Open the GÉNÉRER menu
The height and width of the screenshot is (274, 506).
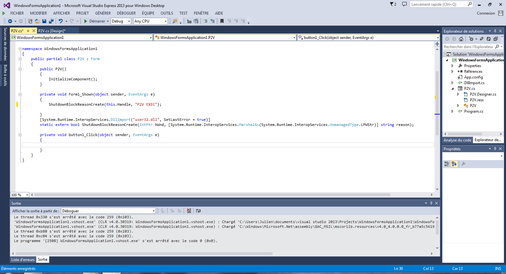coord(103,13)
